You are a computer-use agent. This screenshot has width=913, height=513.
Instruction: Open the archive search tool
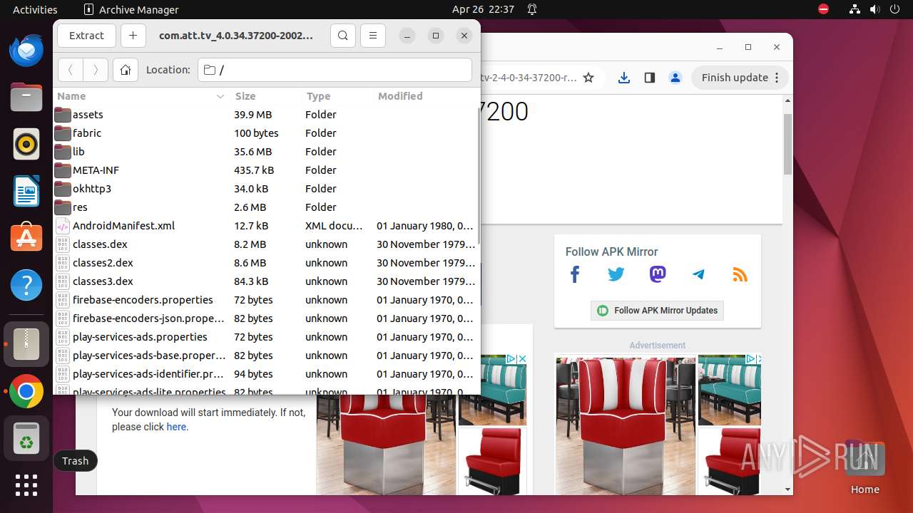343,36
